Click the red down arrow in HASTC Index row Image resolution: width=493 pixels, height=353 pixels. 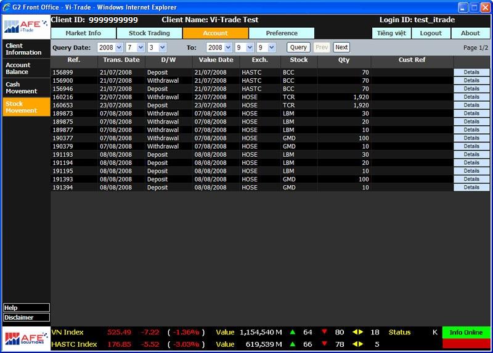click(325, 344)
